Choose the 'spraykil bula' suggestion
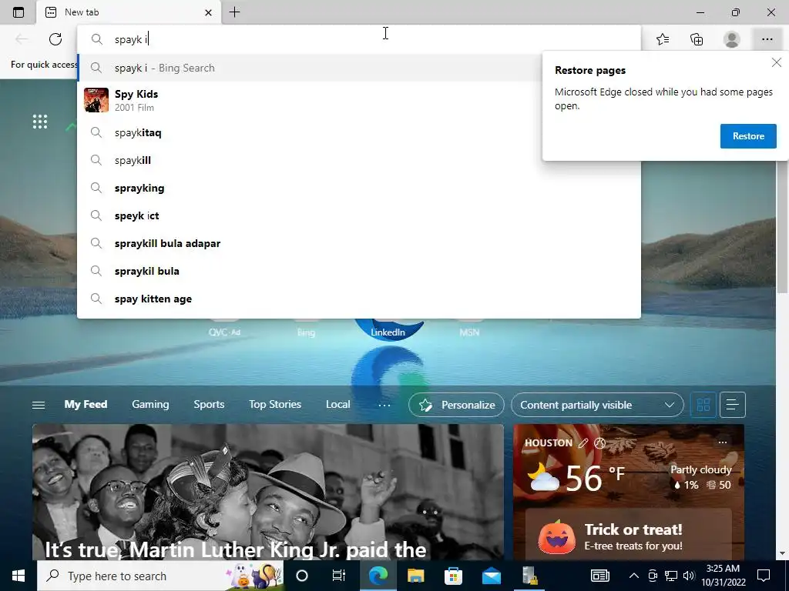This screenshot has height=591, width=789. pos(359,271)
